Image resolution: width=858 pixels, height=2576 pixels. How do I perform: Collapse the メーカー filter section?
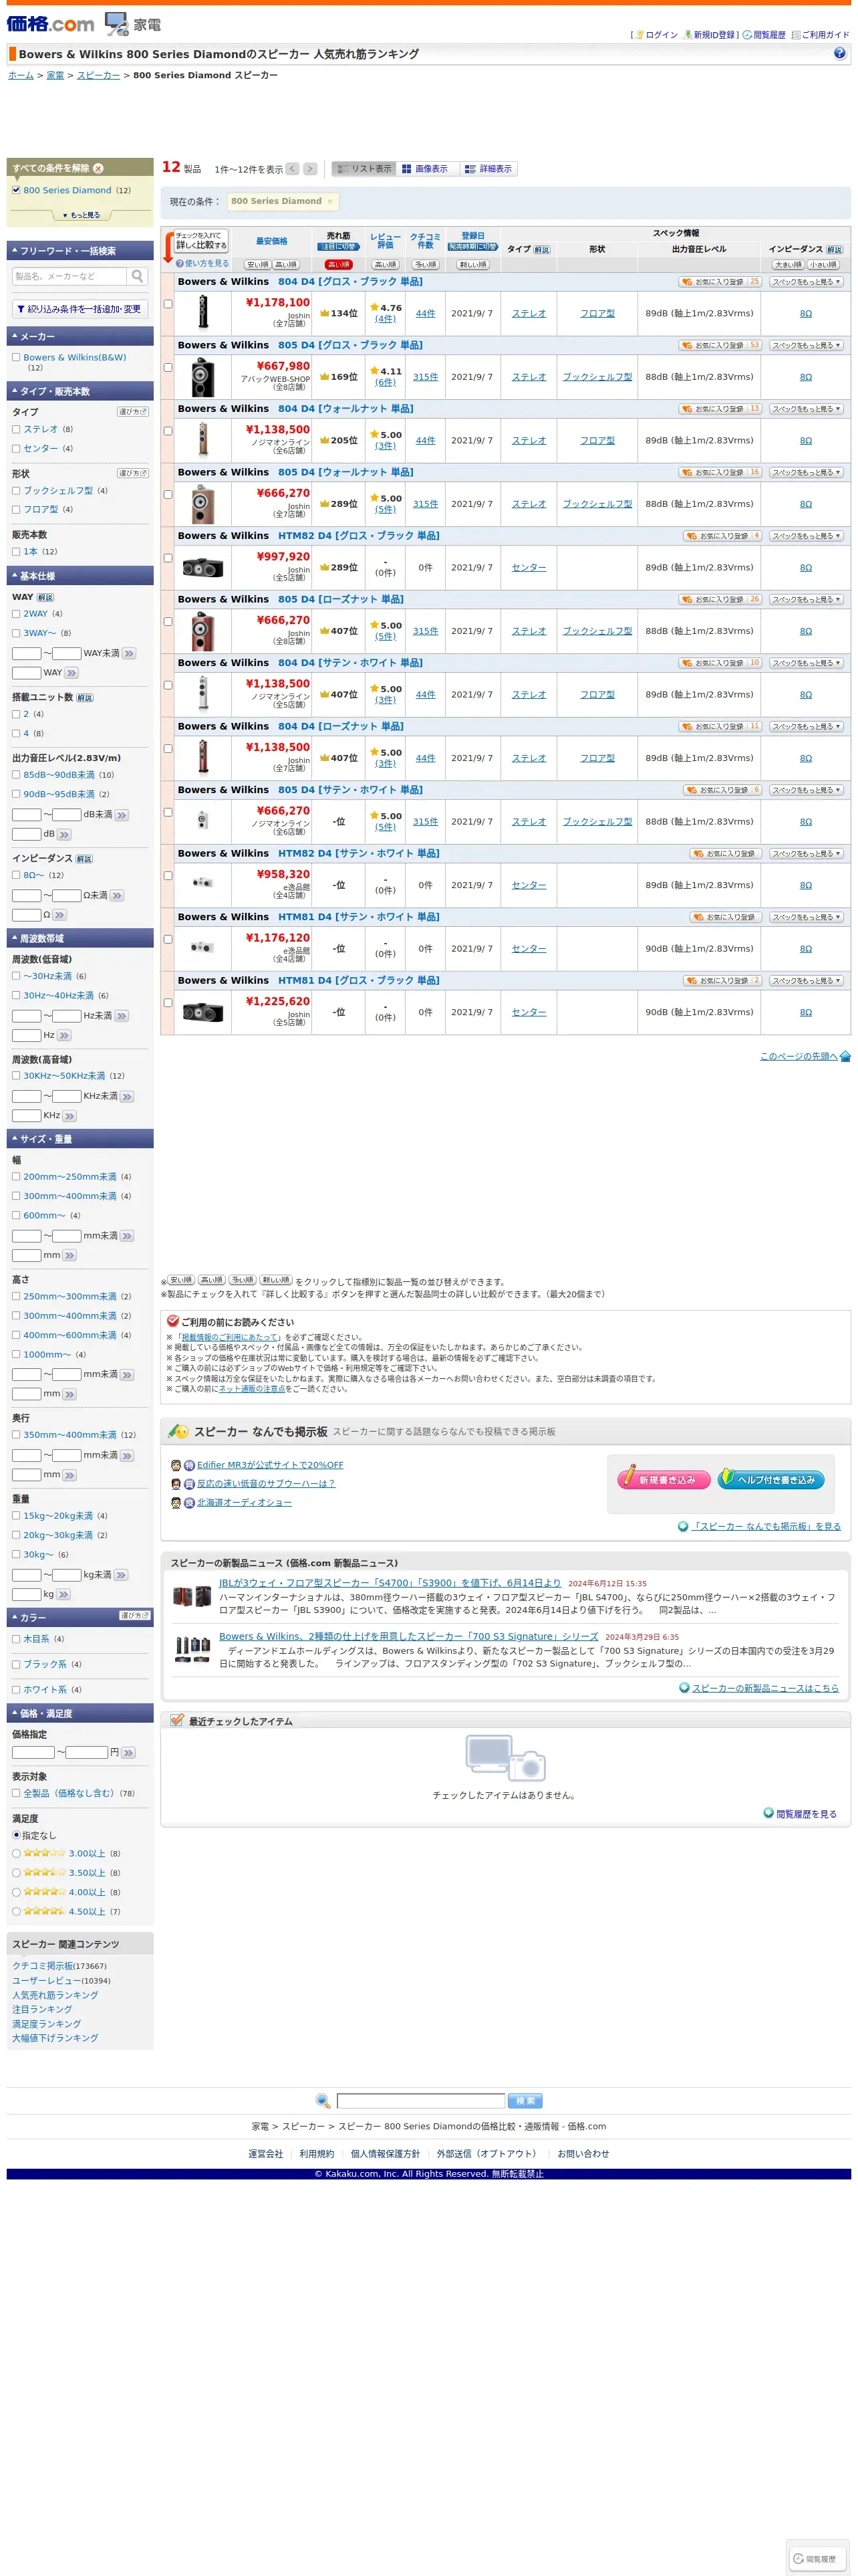click(x=80, y=337)
